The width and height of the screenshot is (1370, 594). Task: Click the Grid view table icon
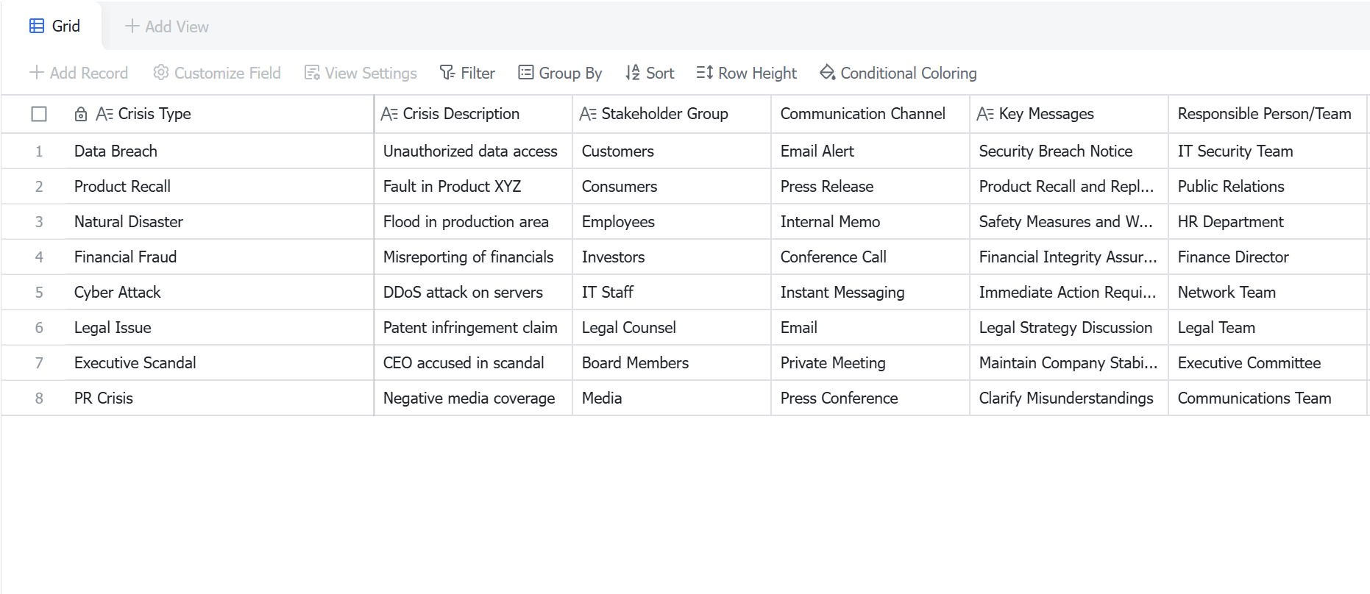37,26
